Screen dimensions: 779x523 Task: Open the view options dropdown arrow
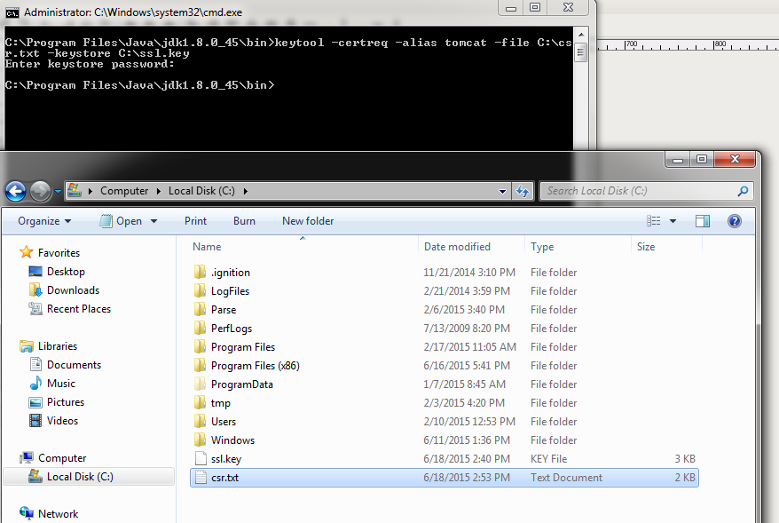coord(673,221)
